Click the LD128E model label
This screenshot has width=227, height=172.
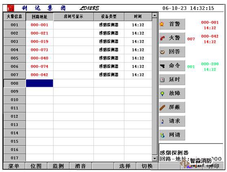[89, 8]
